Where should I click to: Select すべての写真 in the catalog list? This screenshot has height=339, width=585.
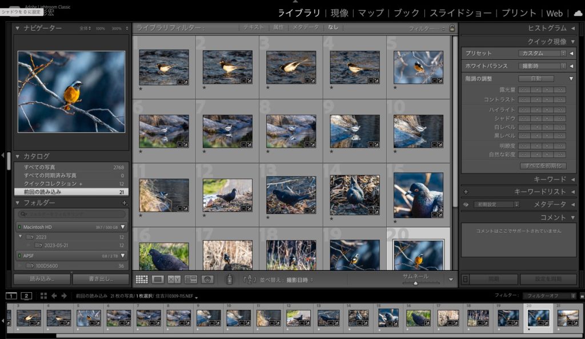(40, 167)
